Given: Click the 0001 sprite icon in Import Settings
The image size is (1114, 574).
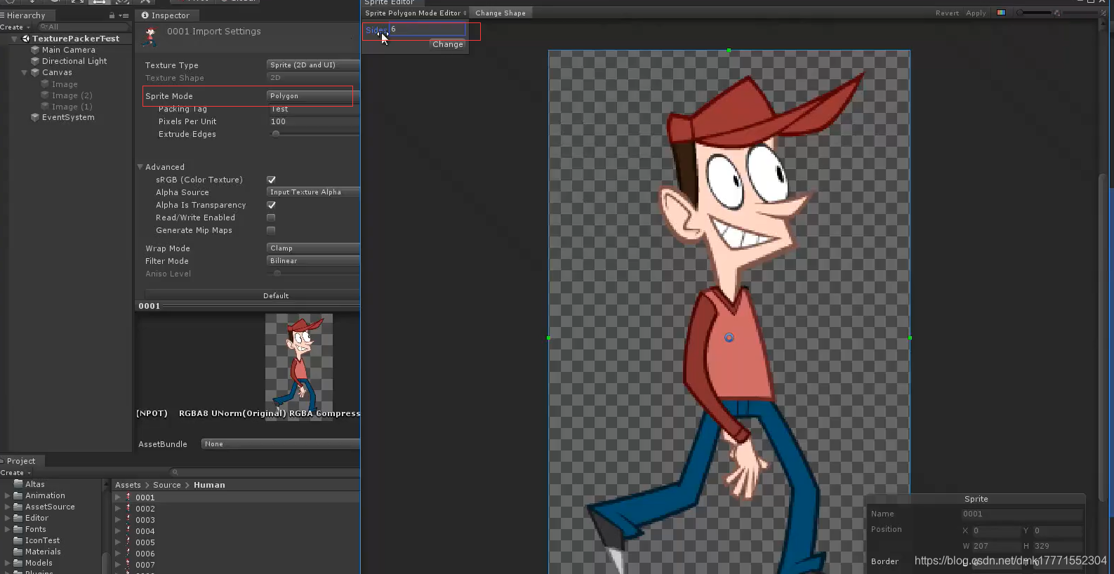Looking at the screenshot, I should tap(150, 36).
